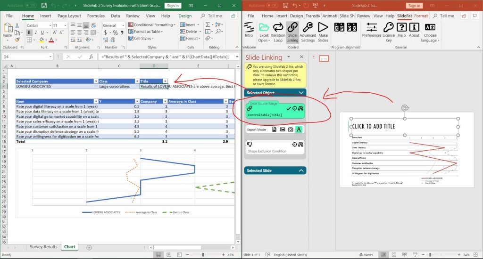Click the Excel zoom slider handle
This screenshot has height=259, width=483.
coord(203,255)
